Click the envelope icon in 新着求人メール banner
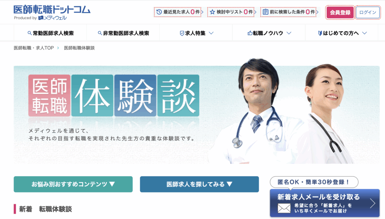This screenshot has height=219, width=385. [284, 208]
